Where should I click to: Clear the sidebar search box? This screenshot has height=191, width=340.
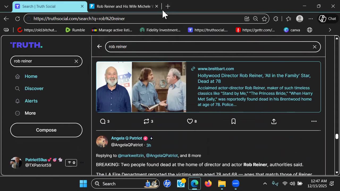click(x=76, y=61)
